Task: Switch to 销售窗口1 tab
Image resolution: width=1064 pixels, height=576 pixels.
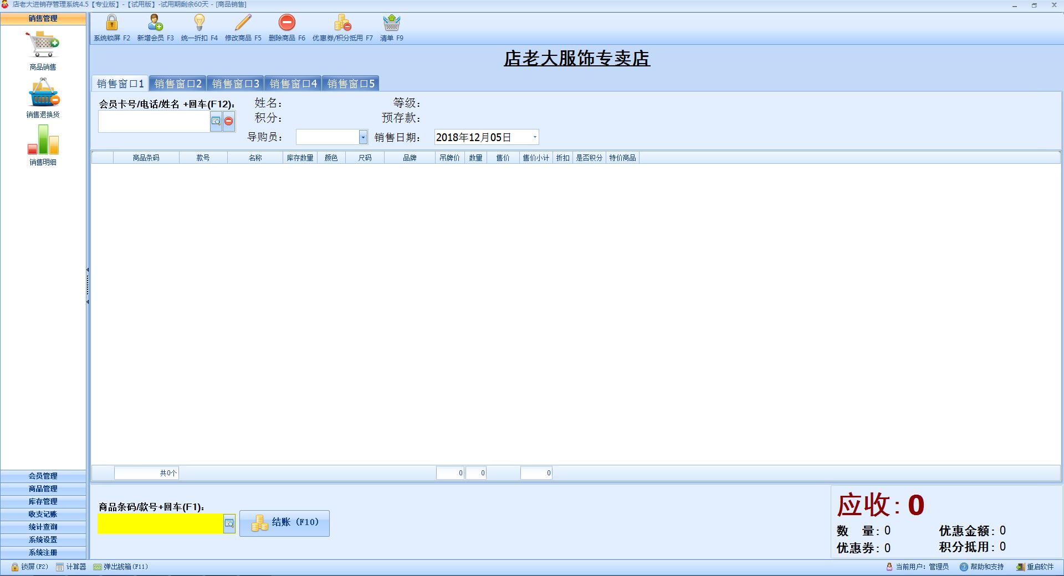Action: (x=120, y=84)
